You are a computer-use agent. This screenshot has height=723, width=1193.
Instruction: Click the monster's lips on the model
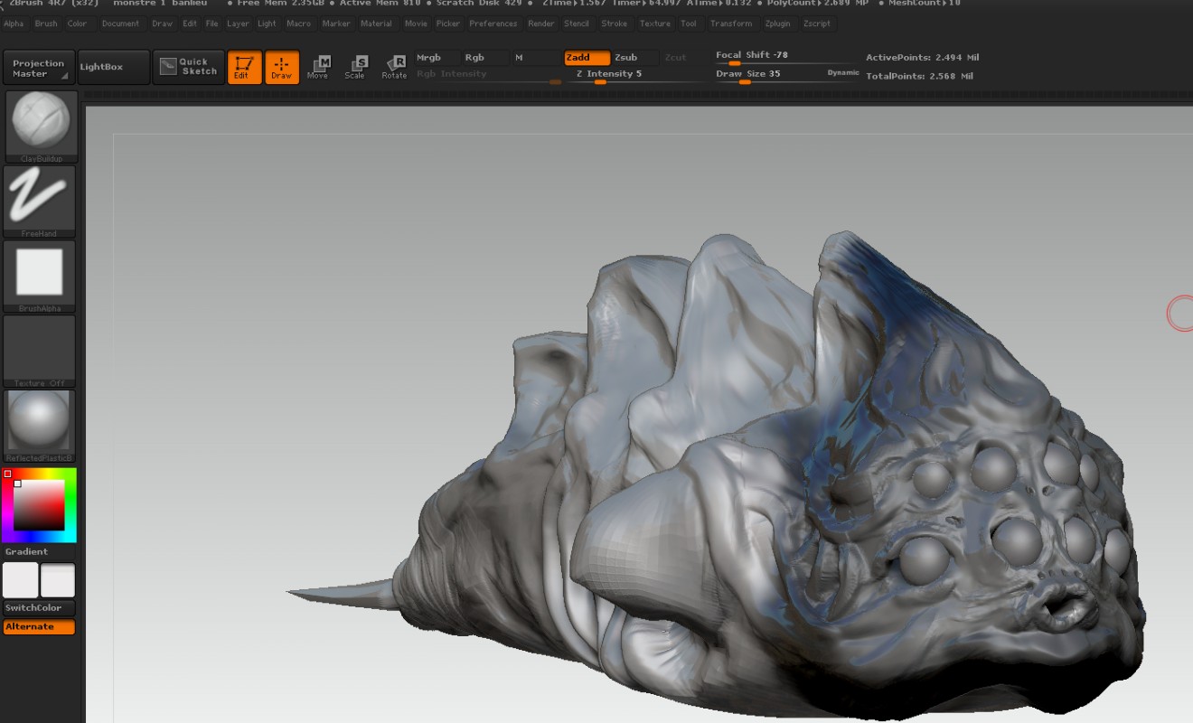(x=1066, y=606)
